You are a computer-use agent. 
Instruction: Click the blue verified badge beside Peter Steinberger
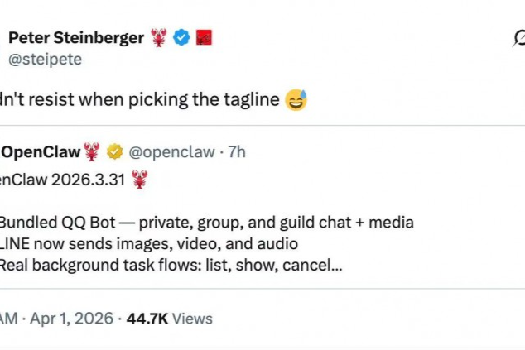pos(181,38)
